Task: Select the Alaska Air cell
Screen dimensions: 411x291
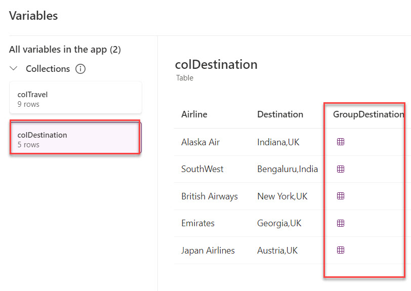Action: coord(200,142)
